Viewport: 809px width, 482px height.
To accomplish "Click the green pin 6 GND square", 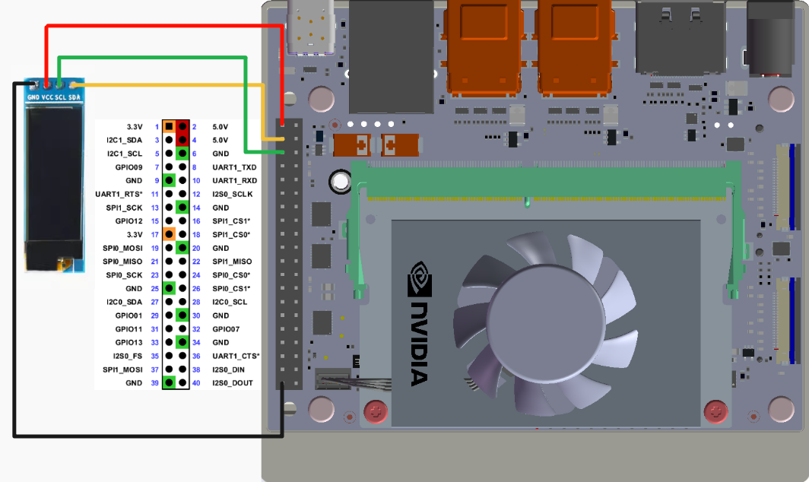I will click(x=182, y=154).
